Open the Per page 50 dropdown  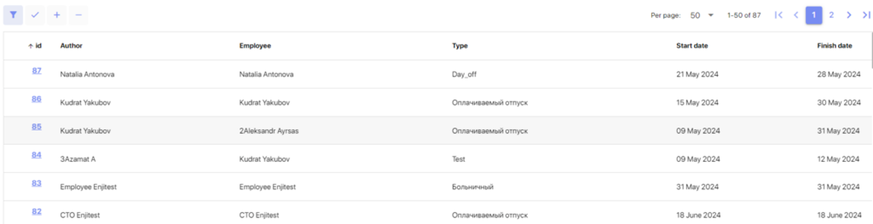(702, 15)
